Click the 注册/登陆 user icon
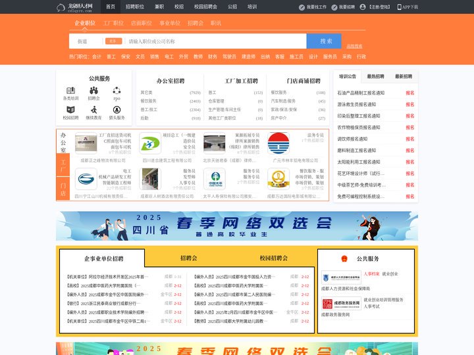474x355 pixels. click(363, 7)
